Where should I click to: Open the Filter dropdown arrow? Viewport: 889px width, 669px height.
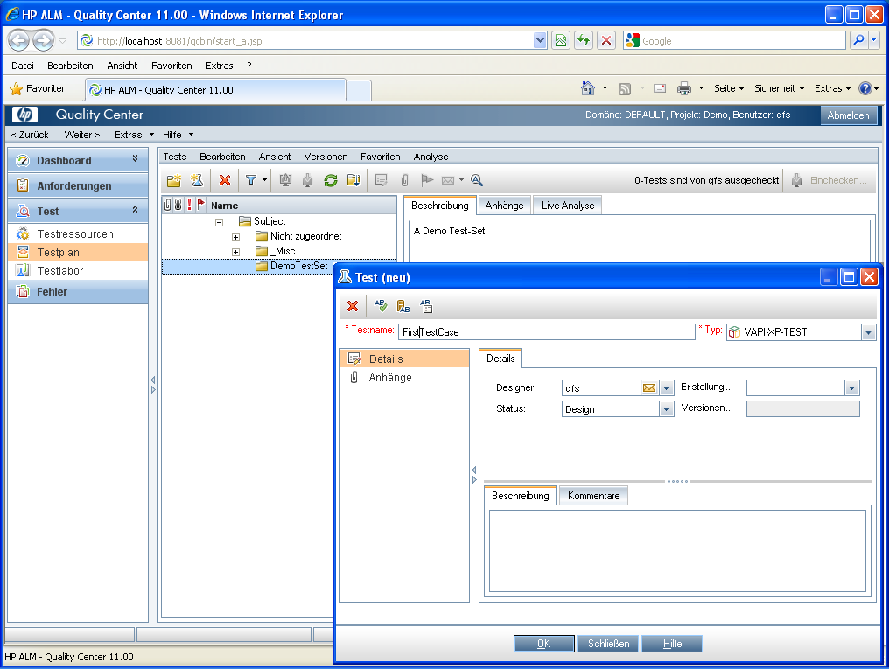click(264, 180)
